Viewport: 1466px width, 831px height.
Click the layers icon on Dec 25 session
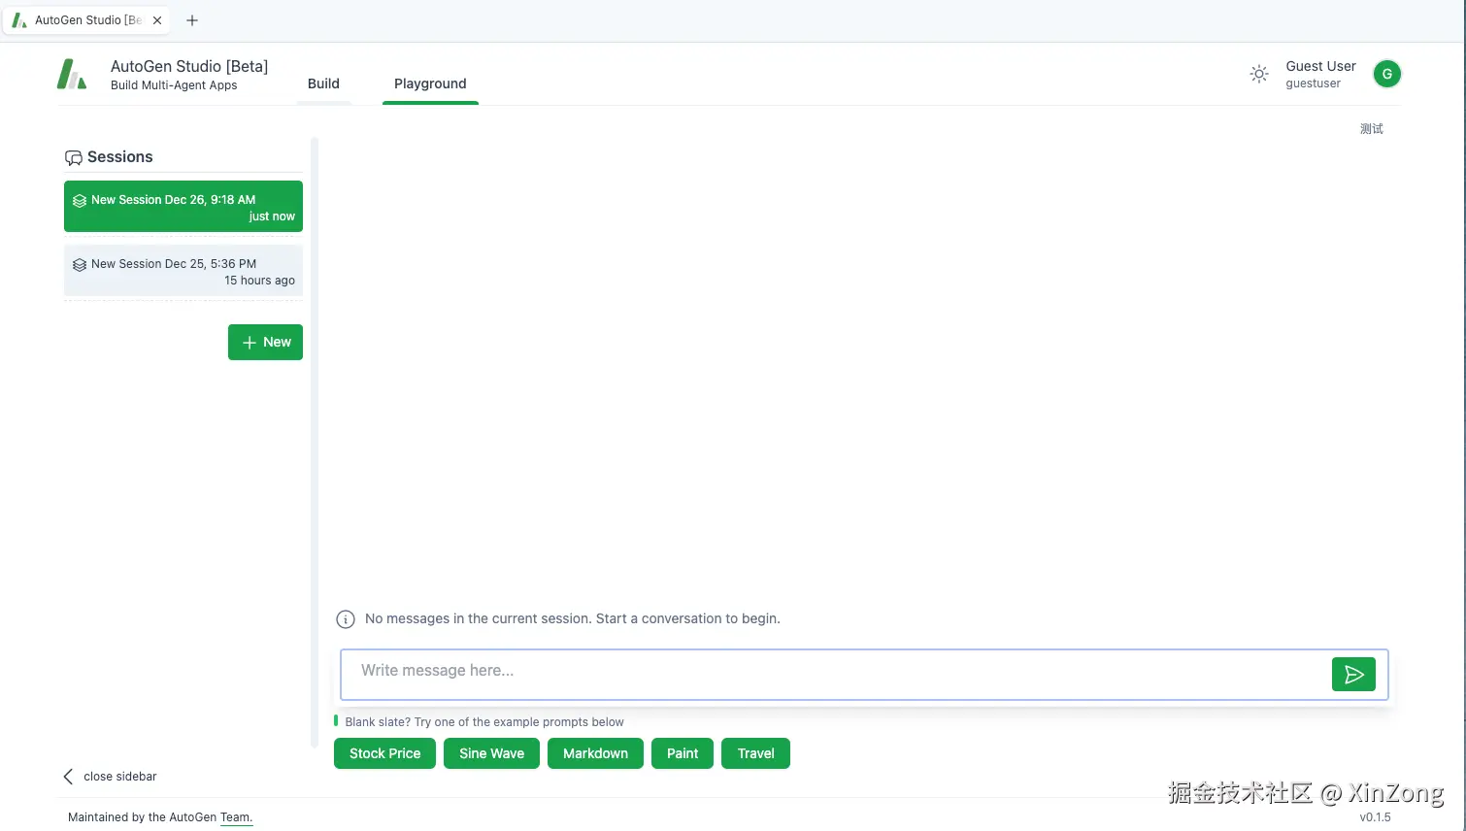80,265
